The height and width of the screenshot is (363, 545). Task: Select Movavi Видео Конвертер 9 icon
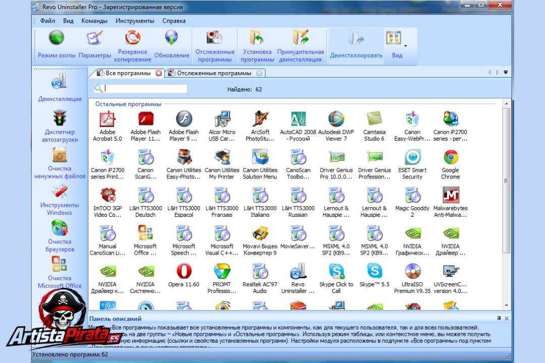click(260, 240)
